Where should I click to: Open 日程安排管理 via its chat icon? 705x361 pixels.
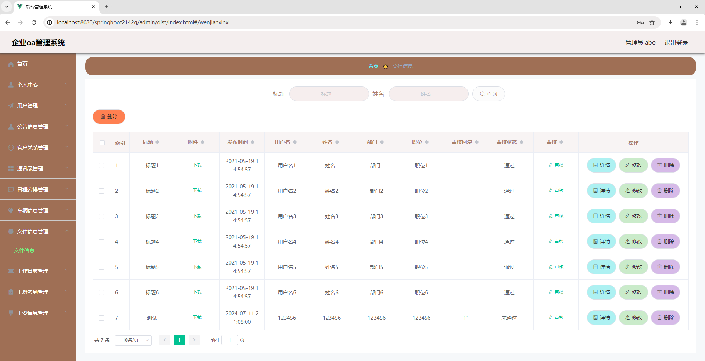pos(11,189)
